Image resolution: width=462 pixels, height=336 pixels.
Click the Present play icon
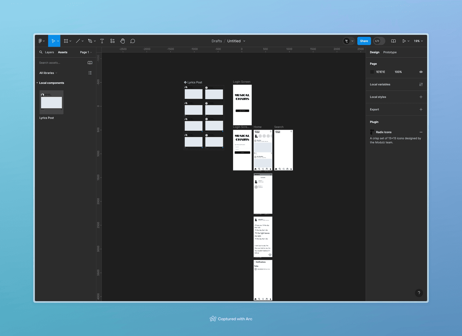coord(404,41)
